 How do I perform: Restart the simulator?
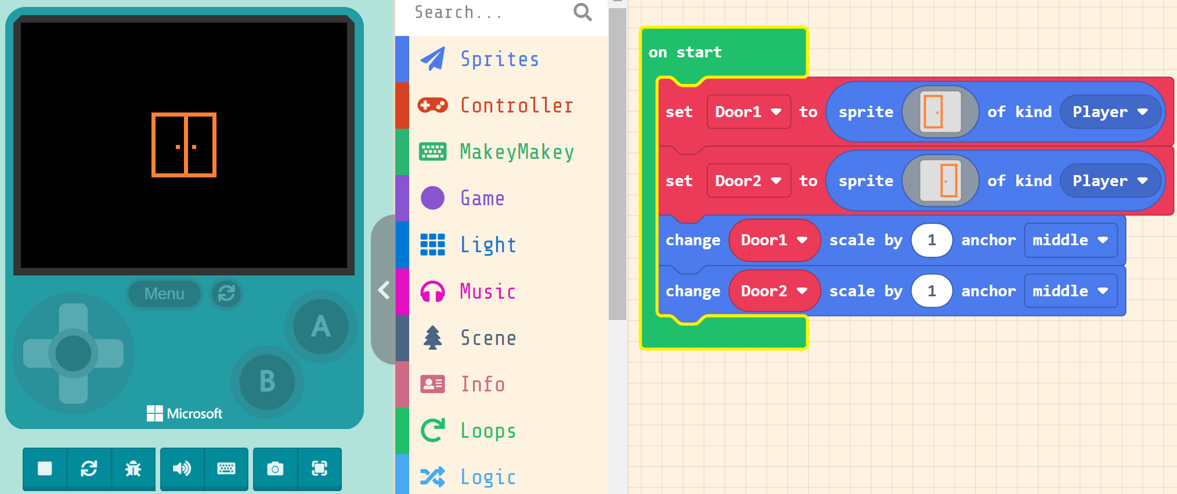coord(89,468)
